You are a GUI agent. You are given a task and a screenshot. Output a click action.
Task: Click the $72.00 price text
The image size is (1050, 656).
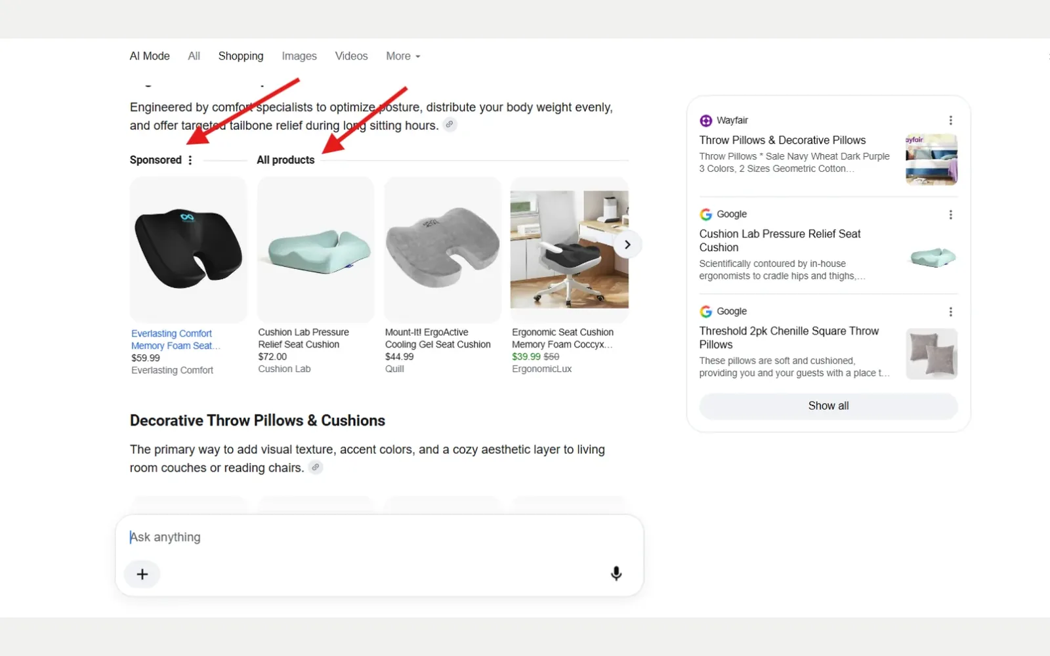point(272,357)
